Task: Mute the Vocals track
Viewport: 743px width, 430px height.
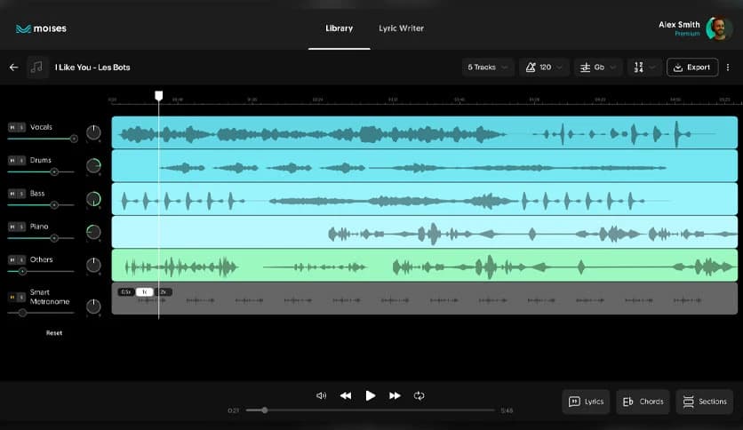Action: coord(12,127)
